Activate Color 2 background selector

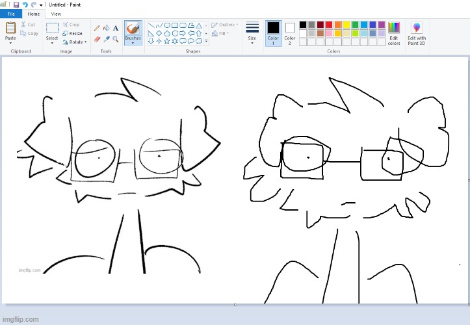click(290, 33)
